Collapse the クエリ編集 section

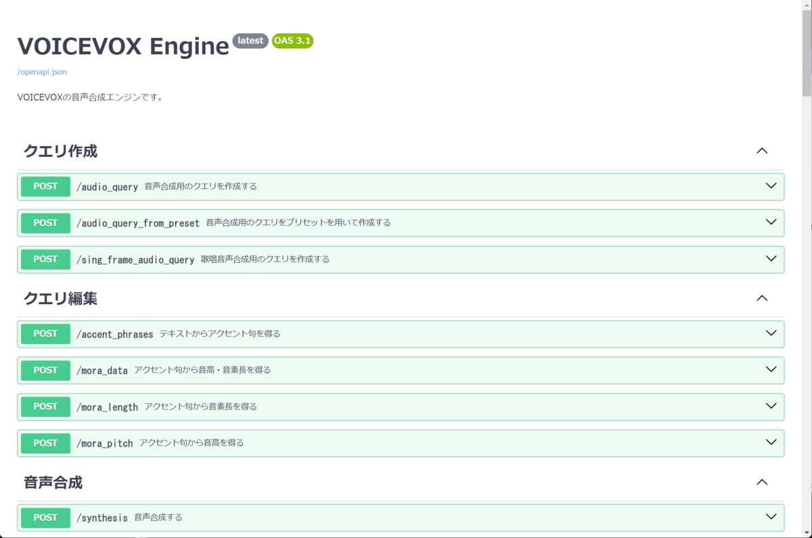point(763,297)
